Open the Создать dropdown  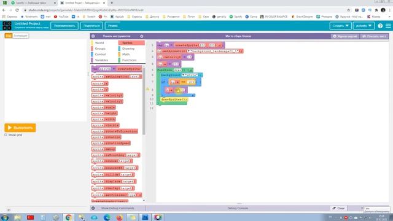point(340,26)
